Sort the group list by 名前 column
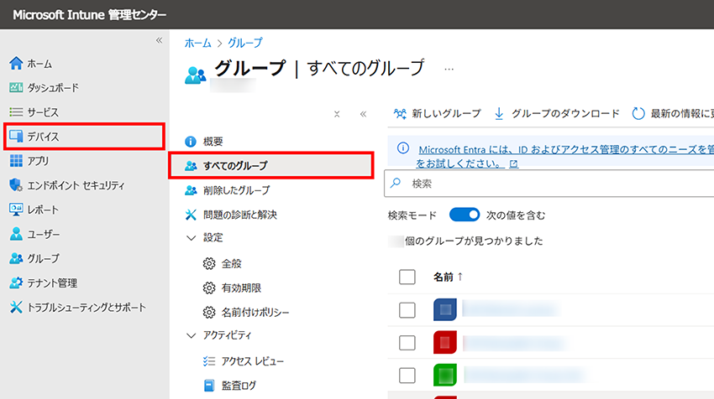714x399 pixels. (448, 277)
